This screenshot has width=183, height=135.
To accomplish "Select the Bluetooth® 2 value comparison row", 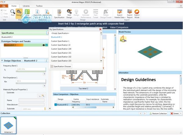I will [x=84, y=105].
